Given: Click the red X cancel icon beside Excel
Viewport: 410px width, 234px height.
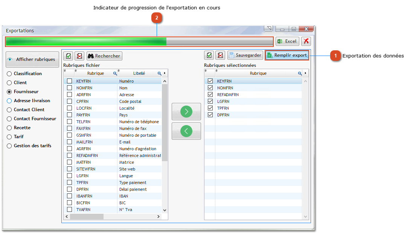Looking at the screenshot, I should point(306,41).
